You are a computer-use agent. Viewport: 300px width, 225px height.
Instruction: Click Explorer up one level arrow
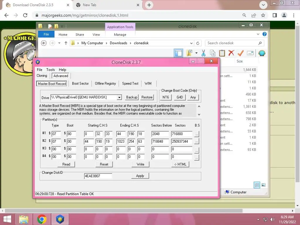tap(66, 43)
